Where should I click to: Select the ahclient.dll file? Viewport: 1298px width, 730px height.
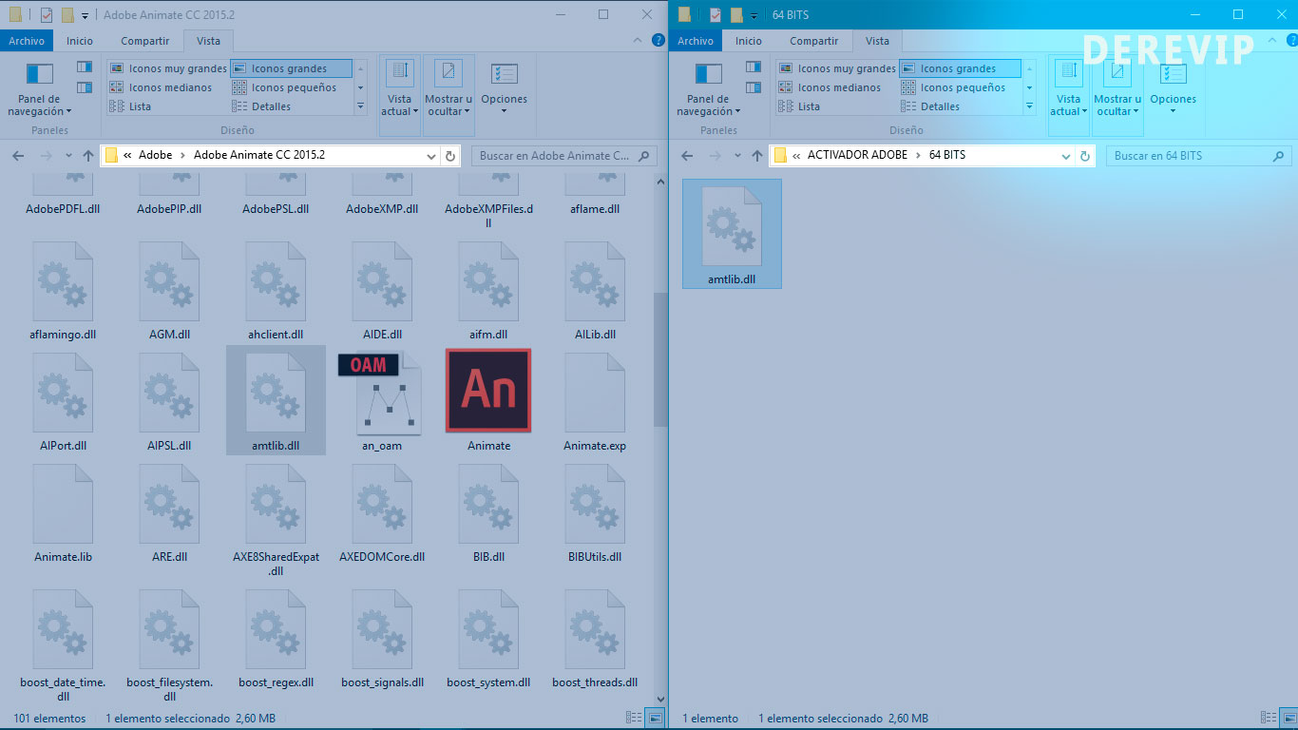pyautogui.click(x=276, y=290)
